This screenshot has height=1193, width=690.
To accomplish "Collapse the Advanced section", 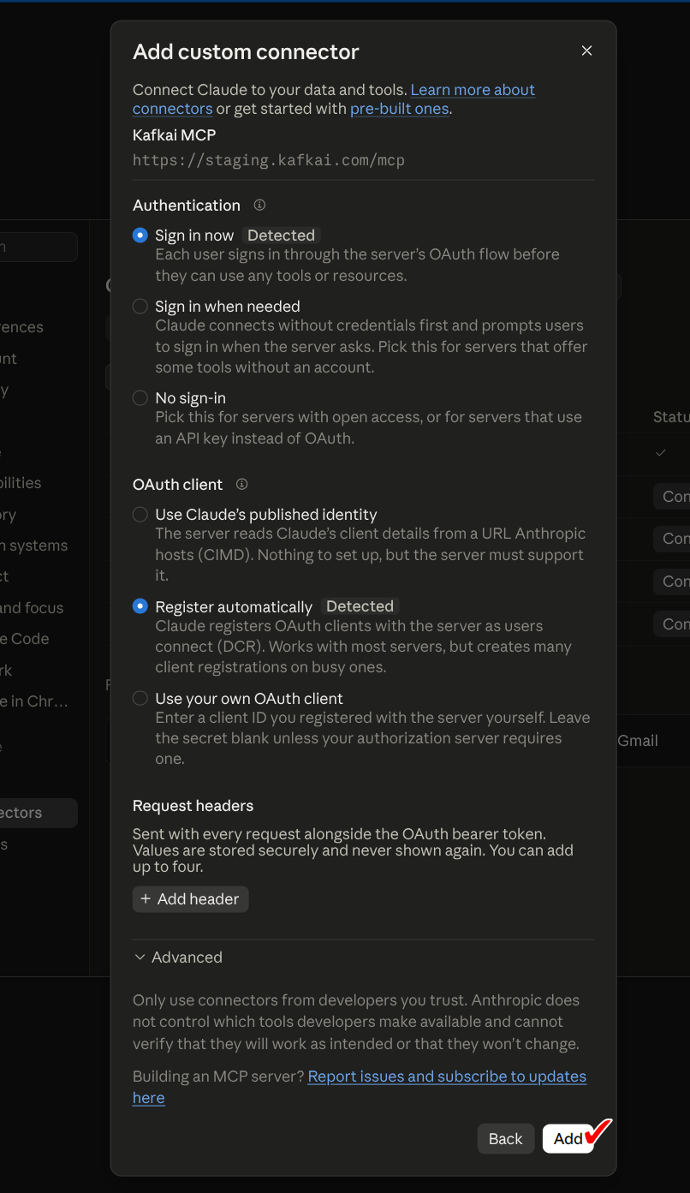I will (x=178, y=957).
